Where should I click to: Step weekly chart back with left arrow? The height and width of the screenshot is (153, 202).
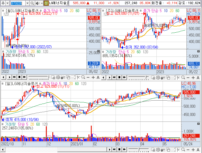103,77
